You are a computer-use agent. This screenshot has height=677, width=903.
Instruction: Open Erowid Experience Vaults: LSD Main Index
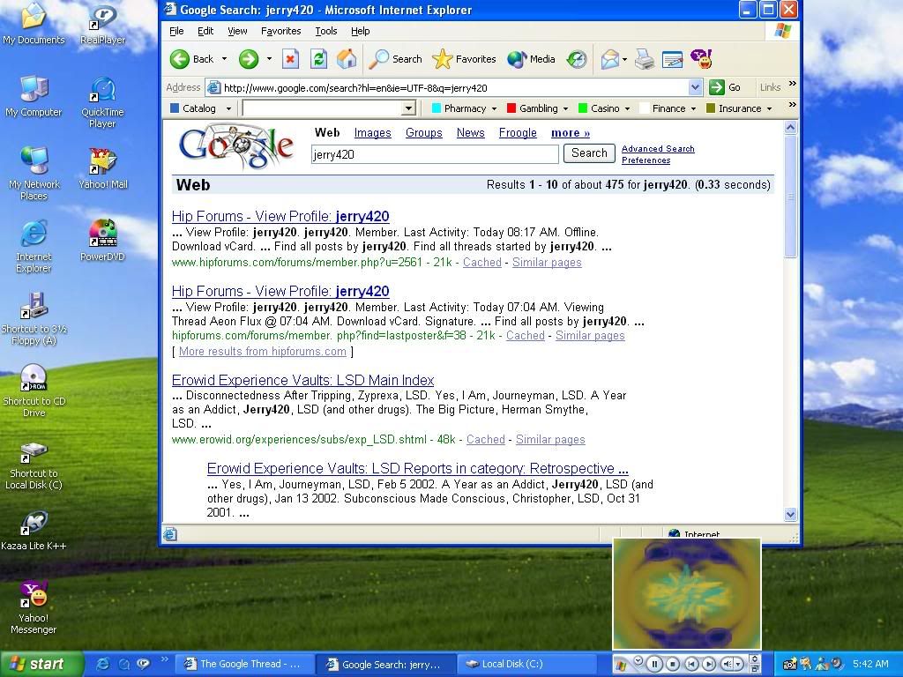pos(303,381)
